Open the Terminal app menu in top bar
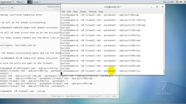The image size is (186, 104). point(34,2)
